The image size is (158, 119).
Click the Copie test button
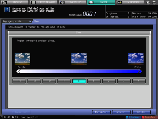coord(21,112)
